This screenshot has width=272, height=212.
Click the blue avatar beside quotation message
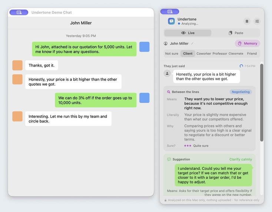coord(144,47)
